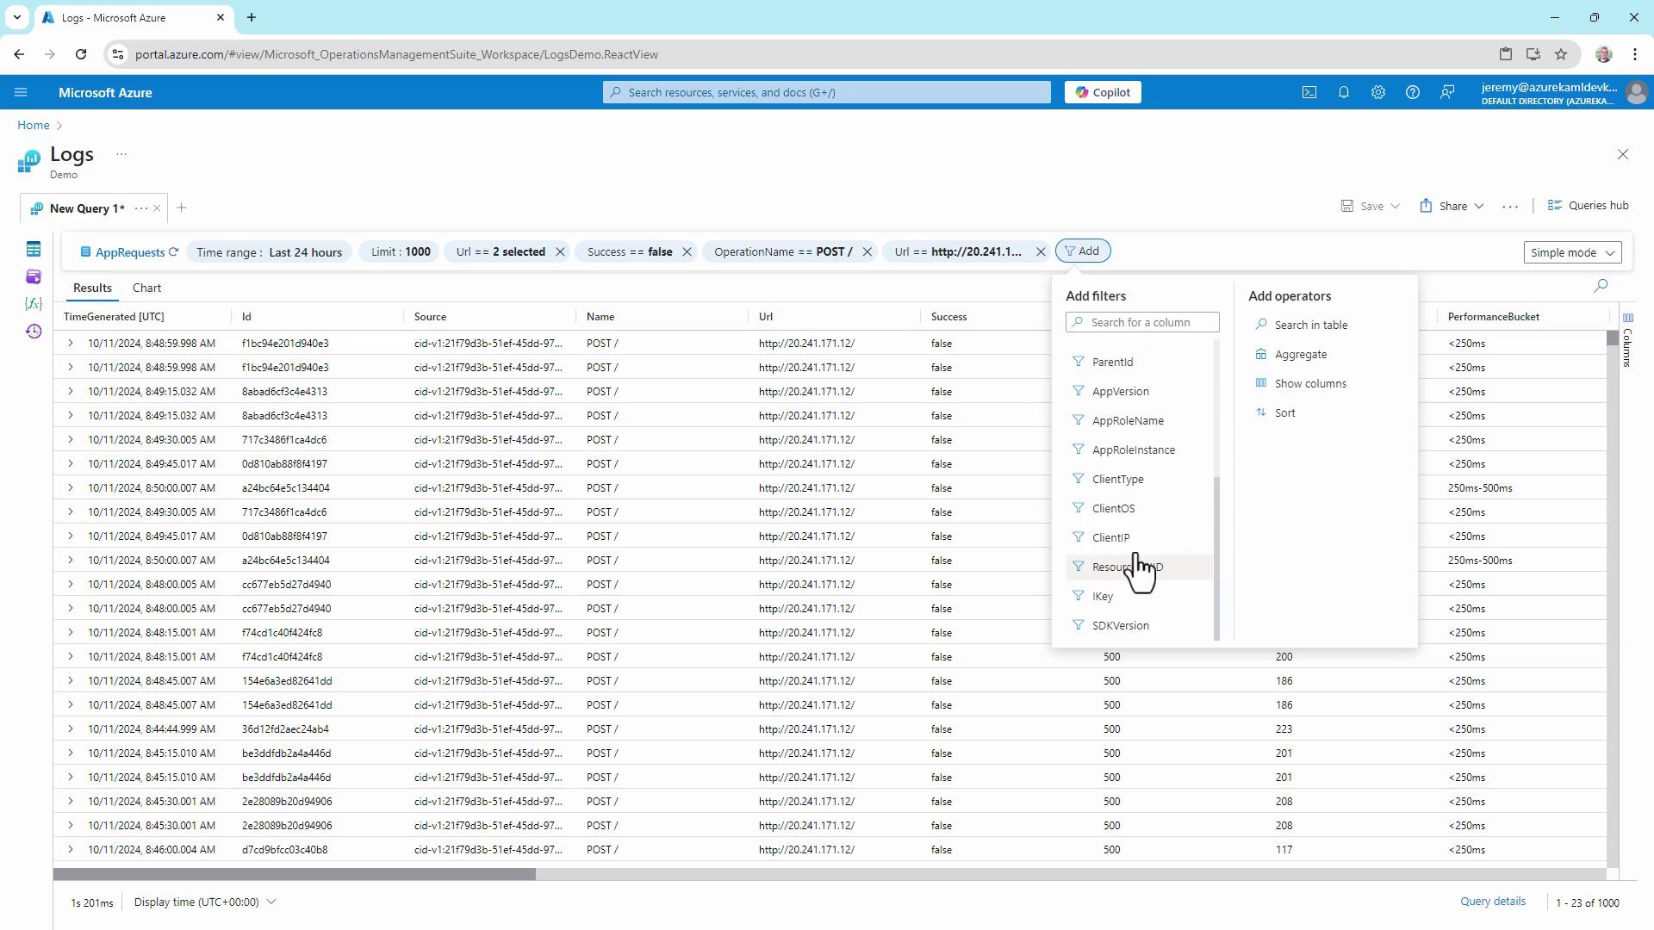Switch to the Results tab
Image resolution: width=1654 pixels, height=930 pixels.
[92, 288]
